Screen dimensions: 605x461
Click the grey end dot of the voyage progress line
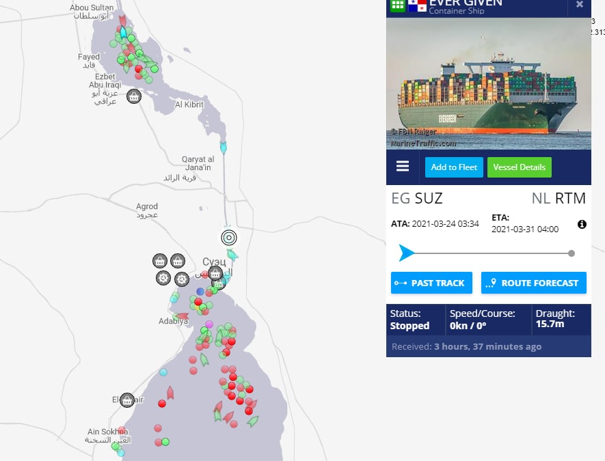coord(572,253)
